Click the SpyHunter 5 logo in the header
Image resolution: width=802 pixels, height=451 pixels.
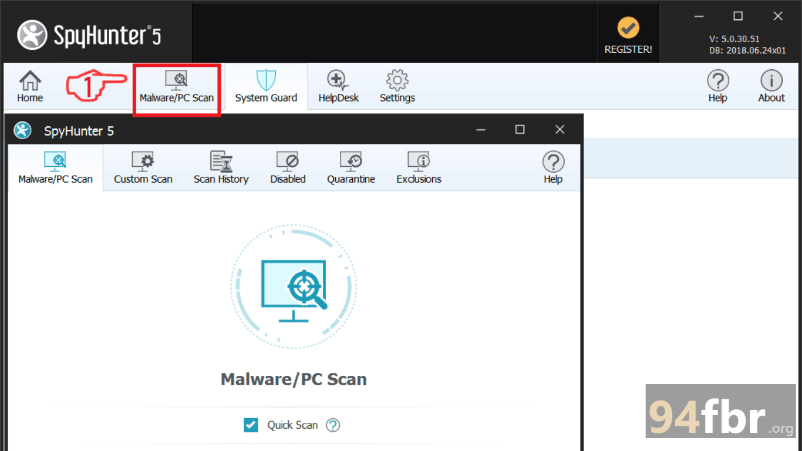(89, 35)
